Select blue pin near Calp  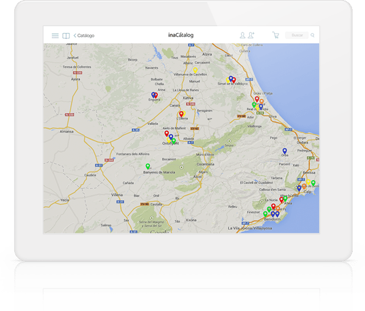[x=299, y=188]
